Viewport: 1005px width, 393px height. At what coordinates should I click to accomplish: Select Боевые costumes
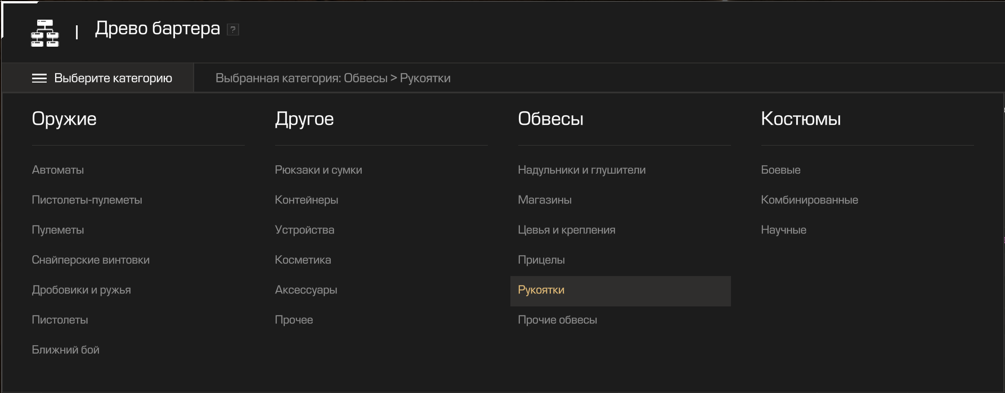pos(780,170)
